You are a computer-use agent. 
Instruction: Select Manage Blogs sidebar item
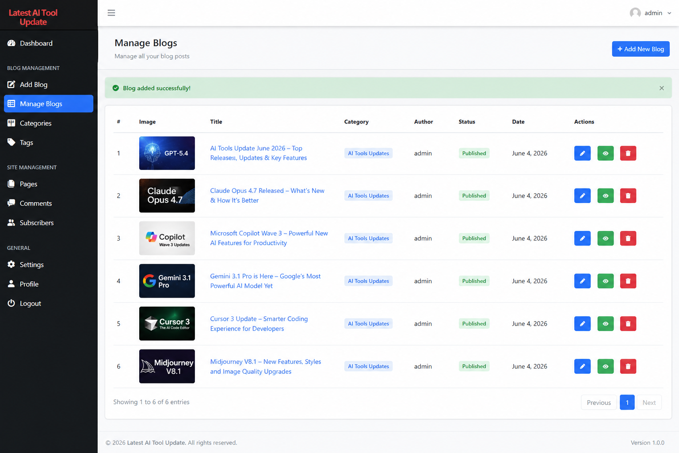(49, 104)
